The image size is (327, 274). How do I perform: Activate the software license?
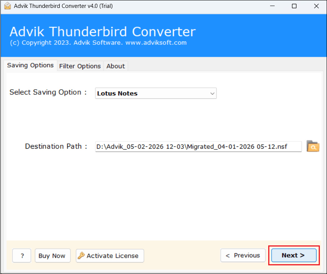coord(110,255)
